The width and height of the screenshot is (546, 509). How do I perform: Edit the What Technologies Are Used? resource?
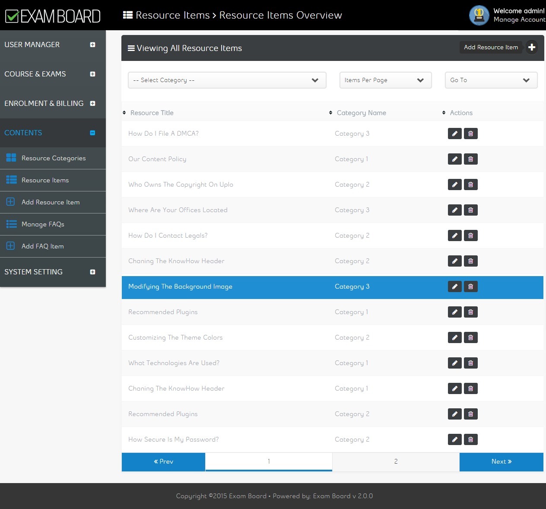tap(454, 363)
